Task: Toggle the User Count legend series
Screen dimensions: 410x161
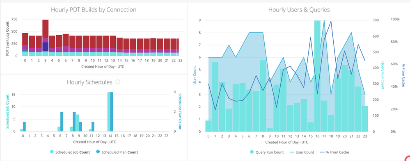Action: point(302,152)
